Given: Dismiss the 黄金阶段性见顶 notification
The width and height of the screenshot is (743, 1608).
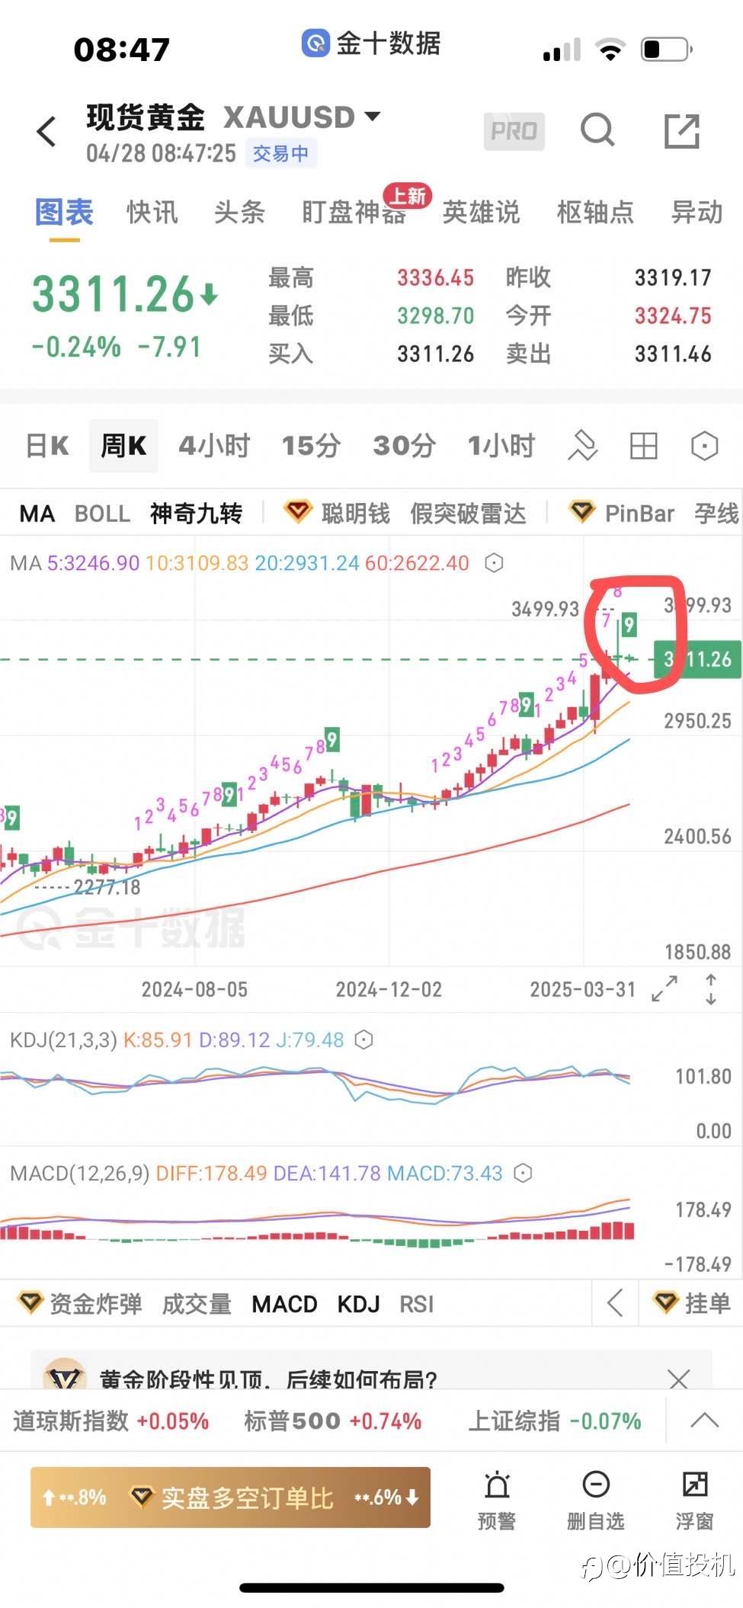Looking at the screenshot, I should click(x=678, y=1378).
